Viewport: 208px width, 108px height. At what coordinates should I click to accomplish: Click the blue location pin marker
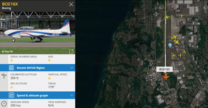170,45
